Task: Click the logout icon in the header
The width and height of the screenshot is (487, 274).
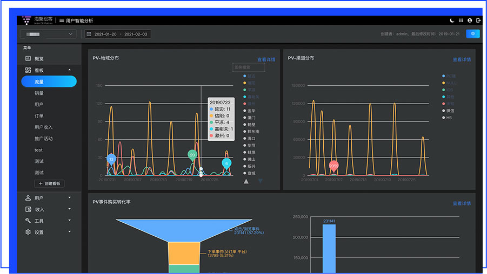Action: (478, 20)
